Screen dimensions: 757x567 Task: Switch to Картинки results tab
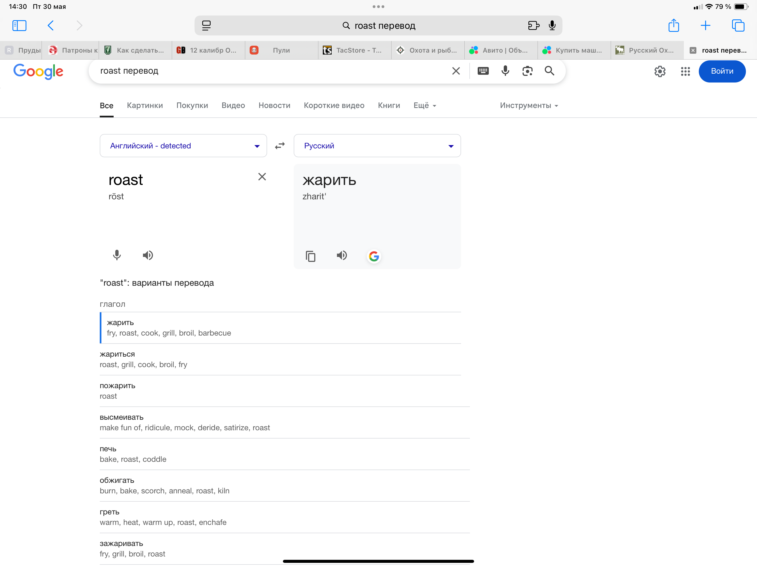(145, 105)
